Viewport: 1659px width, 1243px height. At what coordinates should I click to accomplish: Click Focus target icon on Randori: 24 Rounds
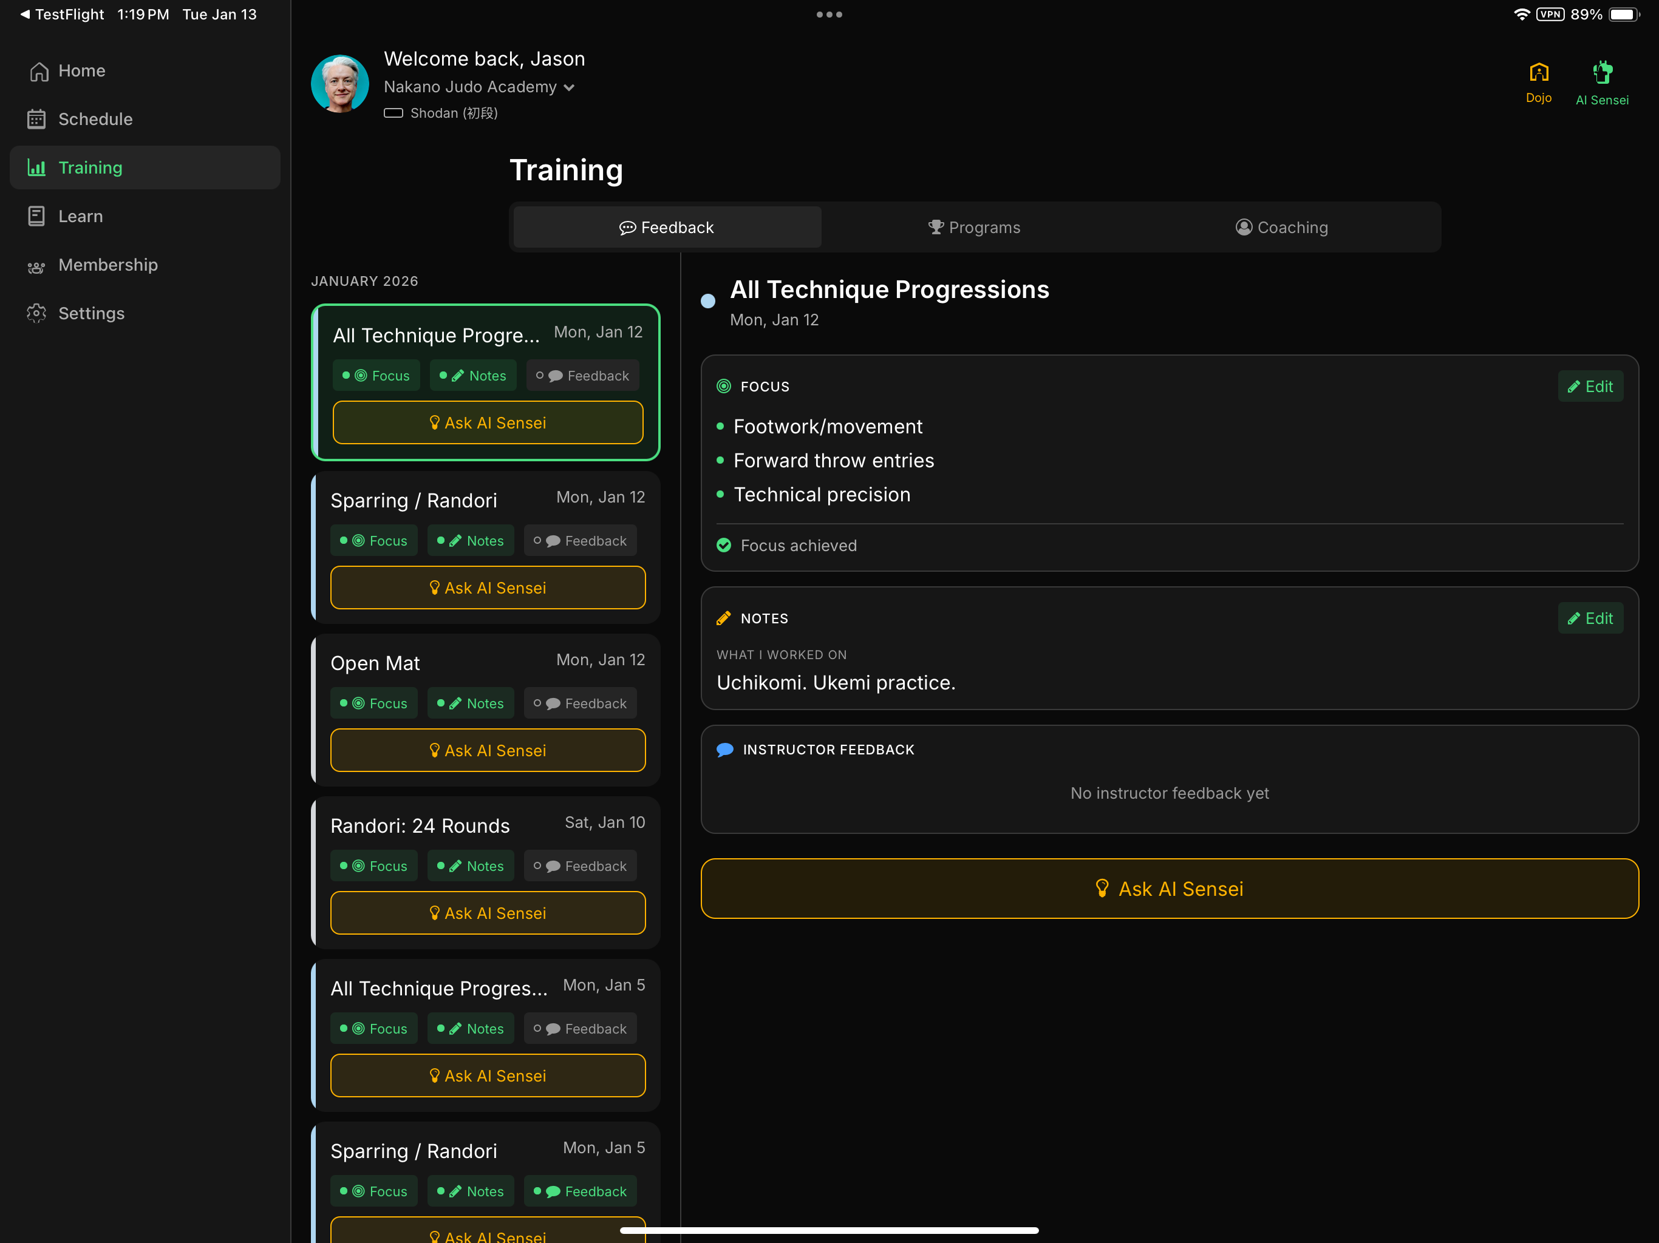tap(358, 866)
